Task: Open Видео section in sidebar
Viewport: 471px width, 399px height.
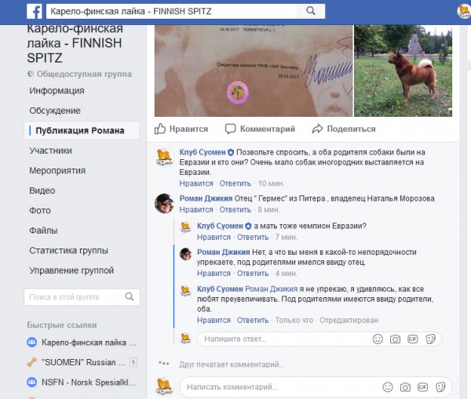Action: tap(42, 190)
